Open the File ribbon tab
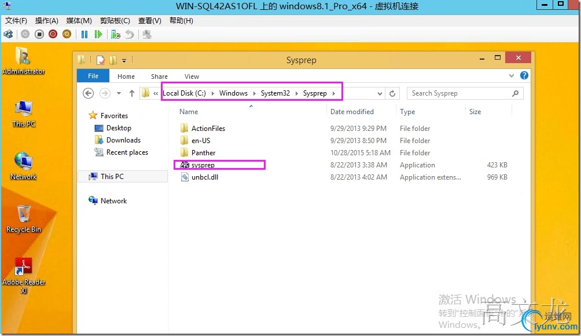Image resolution: width=581 pixels, height=336 pixels. click(x=93, y=76)
